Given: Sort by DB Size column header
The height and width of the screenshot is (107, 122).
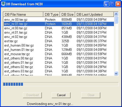Looking at the screenshot, I should click(x=68, y=14).
